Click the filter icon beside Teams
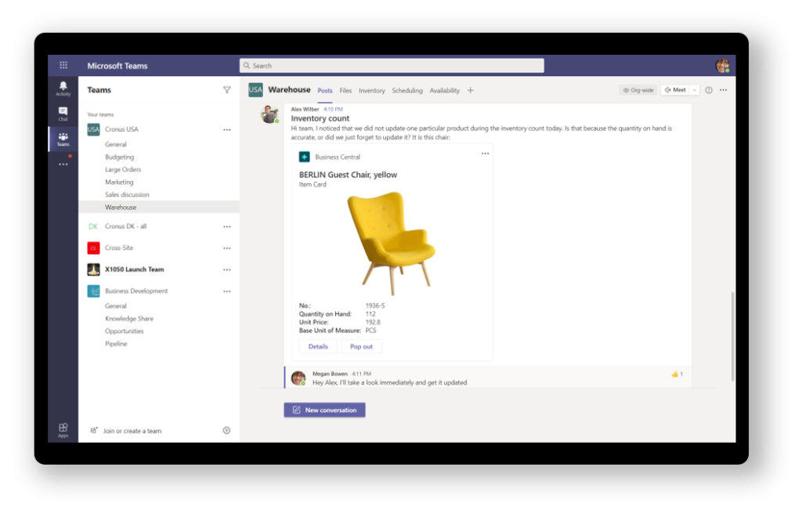 pyautogui.click(x=227, y=90)
